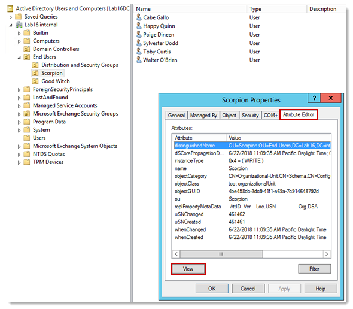Open the Managed By tab
Screen dimensions: 353x309
tap(203, 116)
